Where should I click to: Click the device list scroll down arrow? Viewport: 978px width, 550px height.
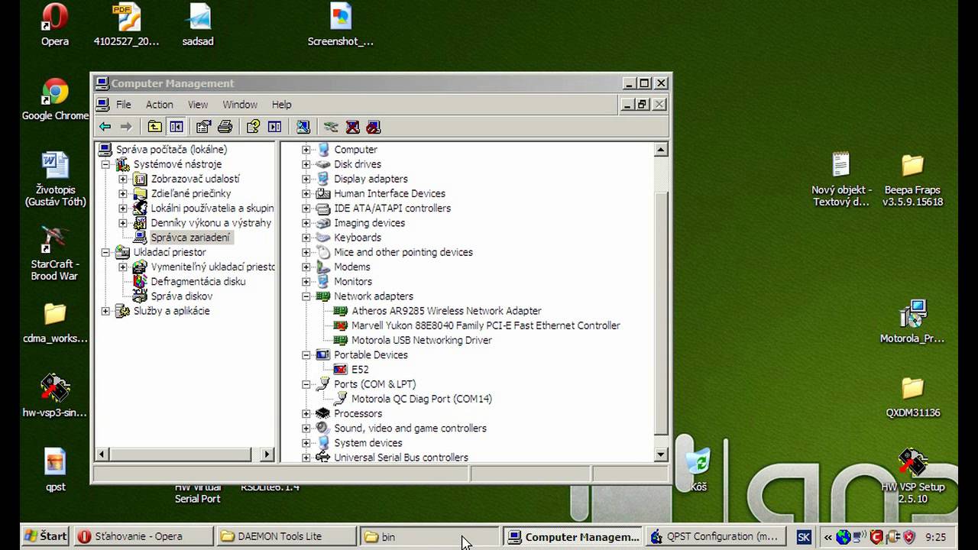coord(662,455)
